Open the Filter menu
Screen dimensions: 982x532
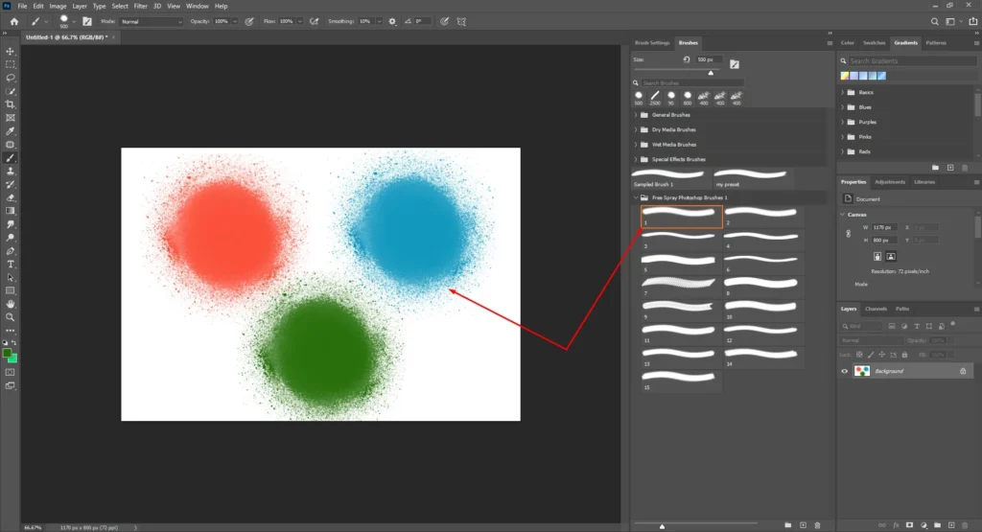pos(140,7)
